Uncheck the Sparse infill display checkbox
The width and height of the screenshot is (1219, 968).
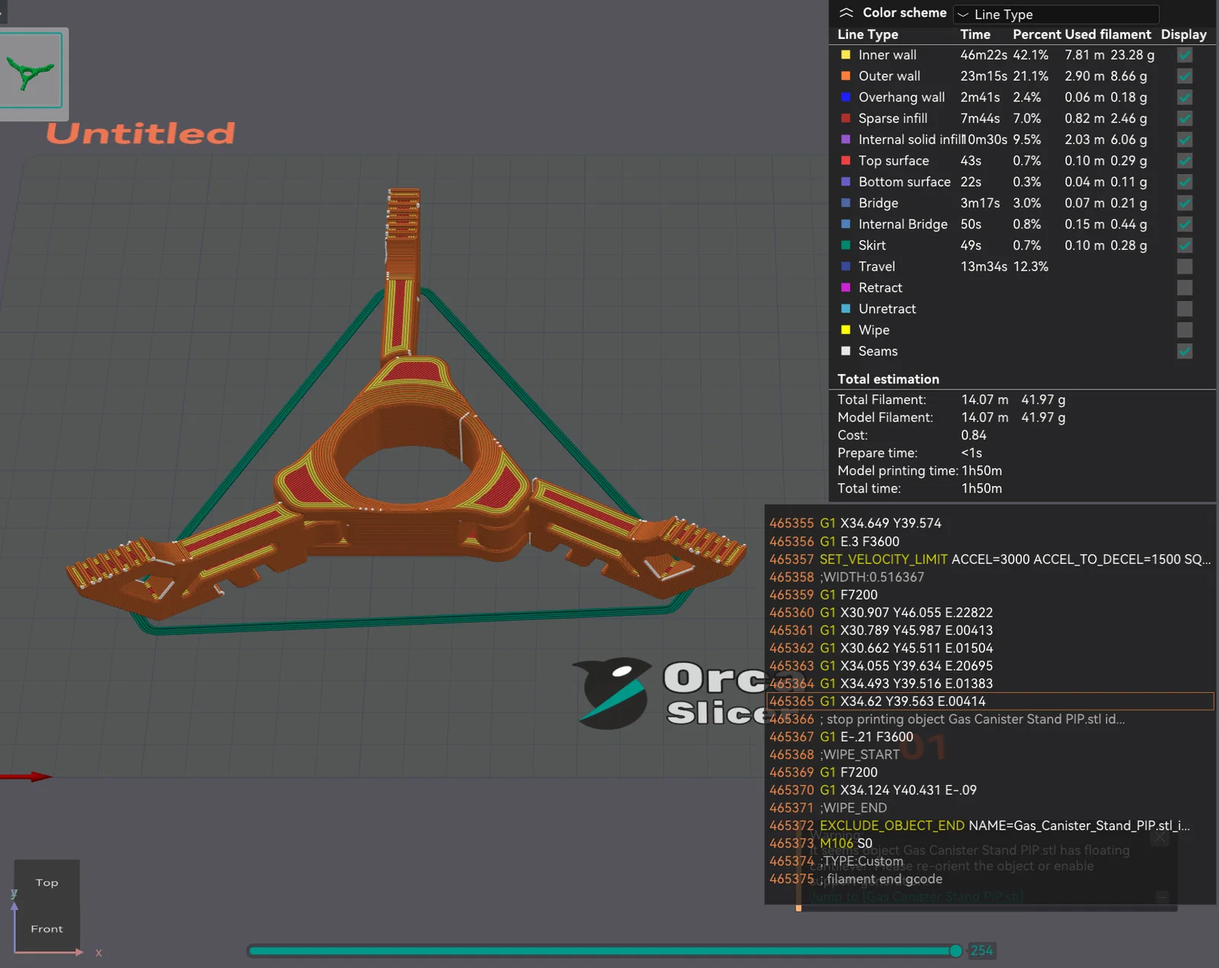1184,118
